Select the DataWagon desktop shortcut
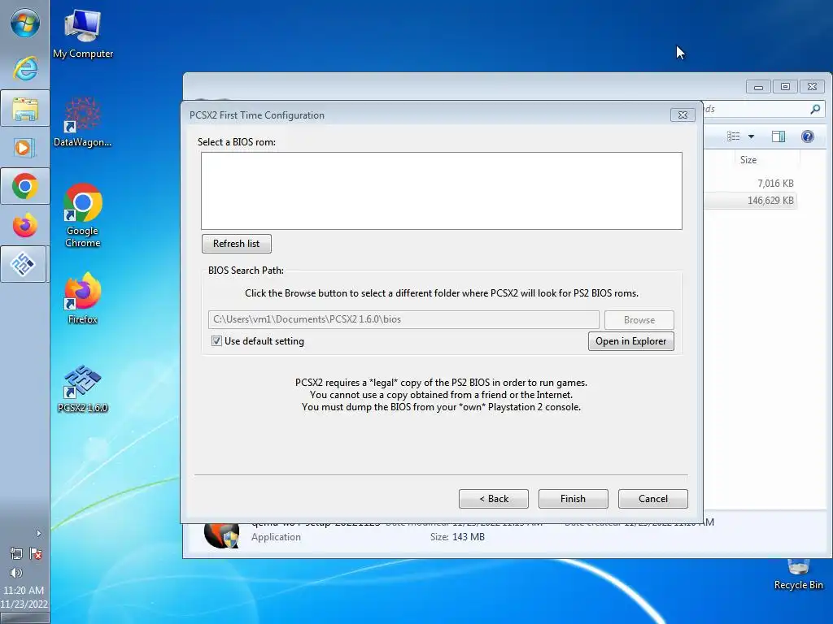Viewport: 833px width, 624px height. [83, 122]
